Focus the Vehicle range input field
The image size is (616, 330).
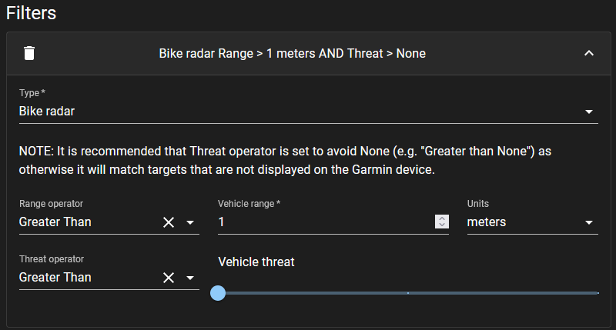pyautogui.click(x=323, y=222)
